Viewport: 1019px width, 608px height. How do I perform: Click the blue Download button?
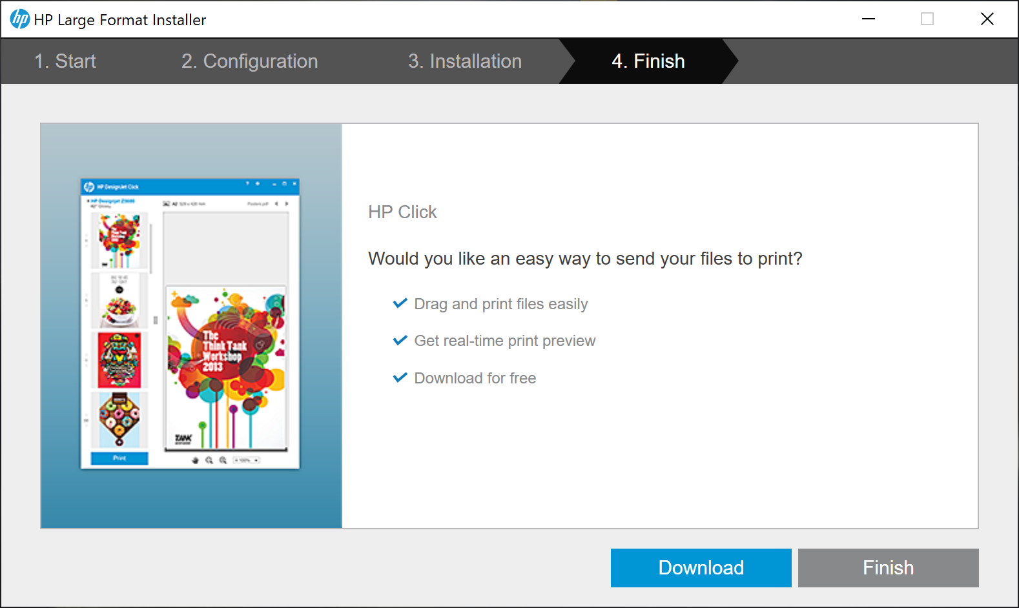701,568
